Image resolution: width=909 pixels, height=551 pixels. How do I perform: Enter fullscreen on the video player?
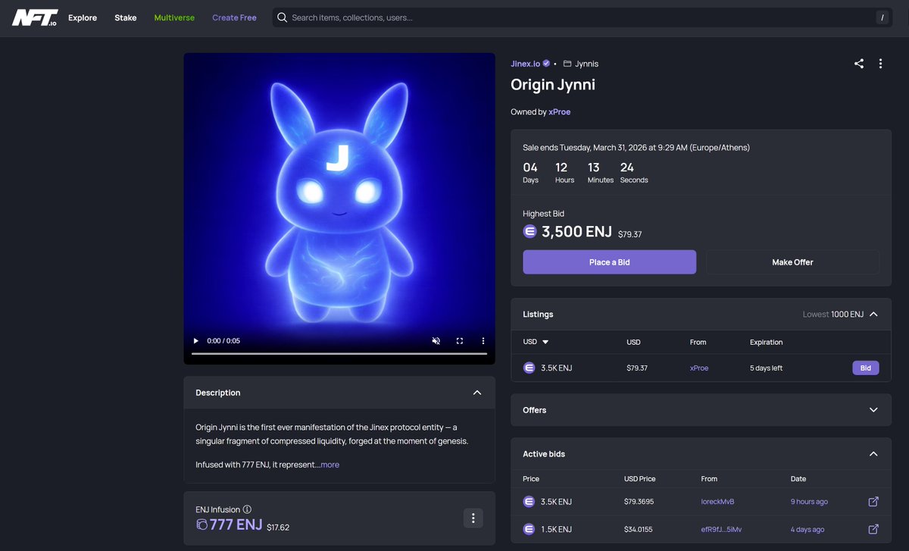460,340
